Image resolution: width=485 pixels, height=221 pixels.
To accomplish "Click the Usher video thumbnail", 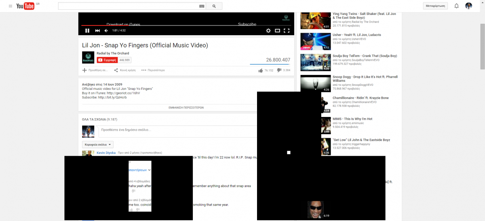I will coord(315,41).
